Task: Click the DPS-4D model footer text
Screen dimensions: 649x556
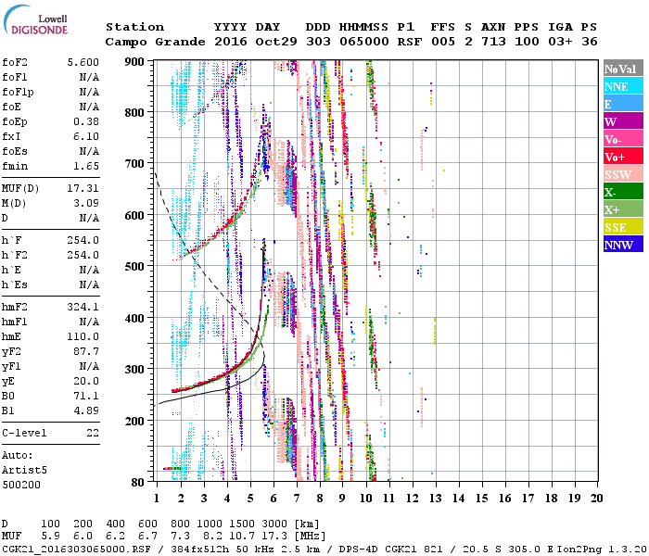Action: (x=358, y=549)
